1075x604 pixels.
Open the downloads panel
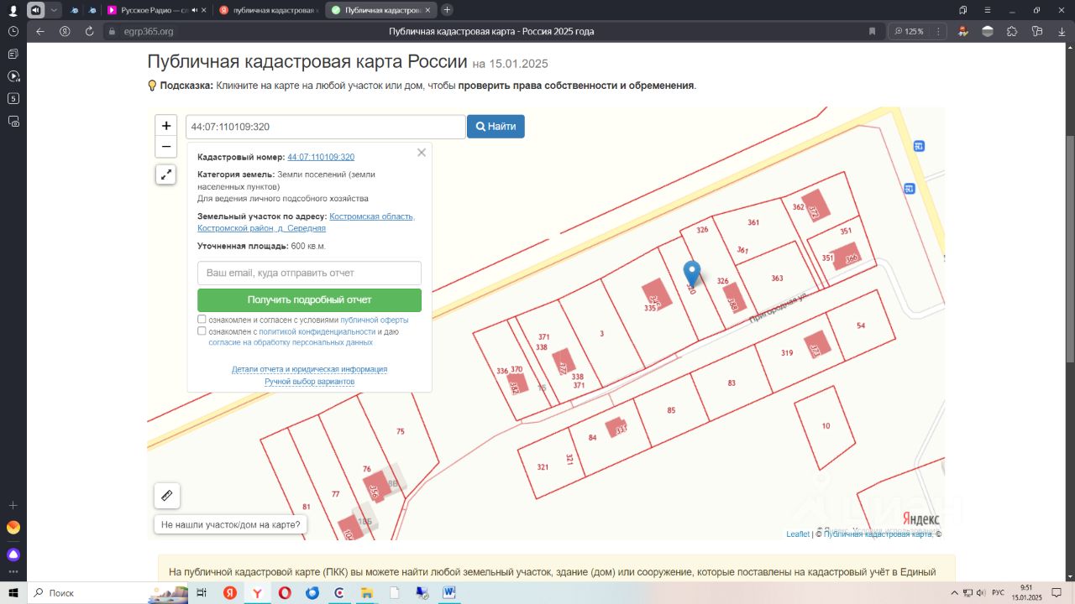pyautogui.click(x=1061, y=31)
